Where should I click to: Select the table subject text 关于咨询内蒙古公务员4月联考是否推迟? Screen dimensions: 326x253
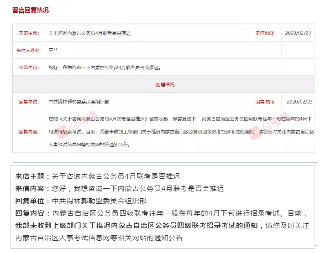(x=89, y=33)
